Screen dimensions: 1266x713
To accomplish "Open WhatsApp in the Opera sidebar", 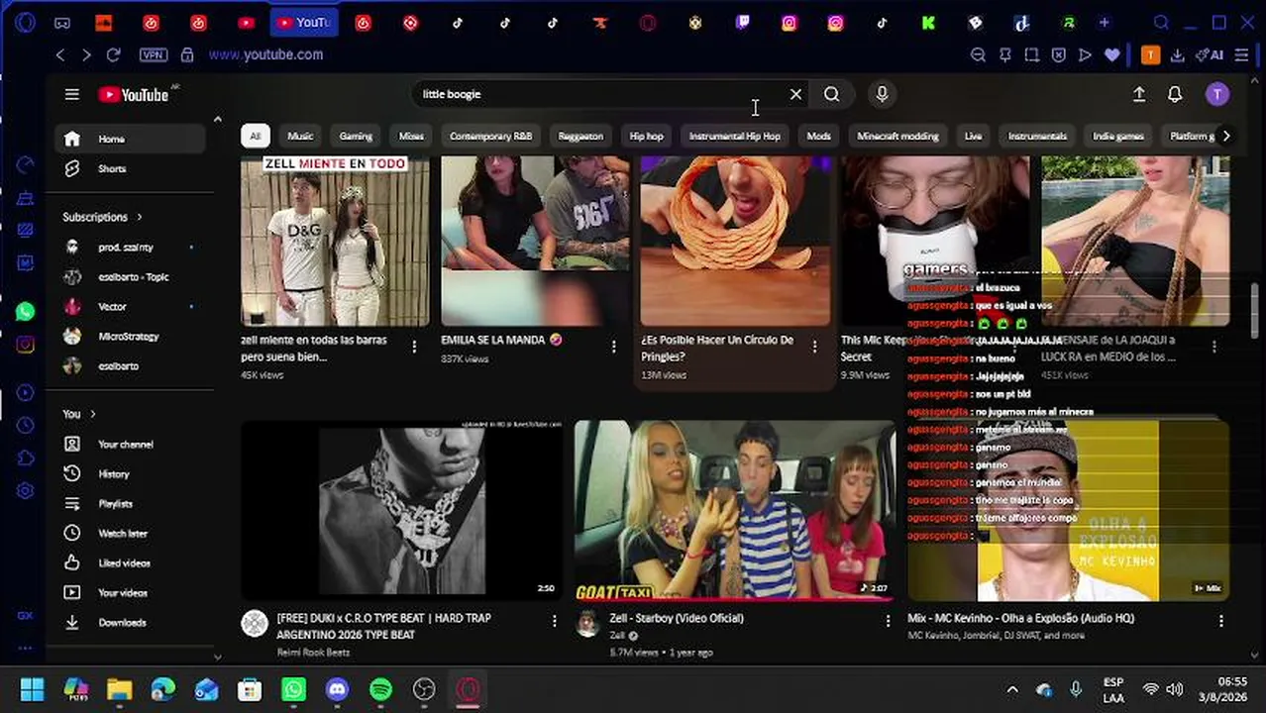I will click(26, 312).
